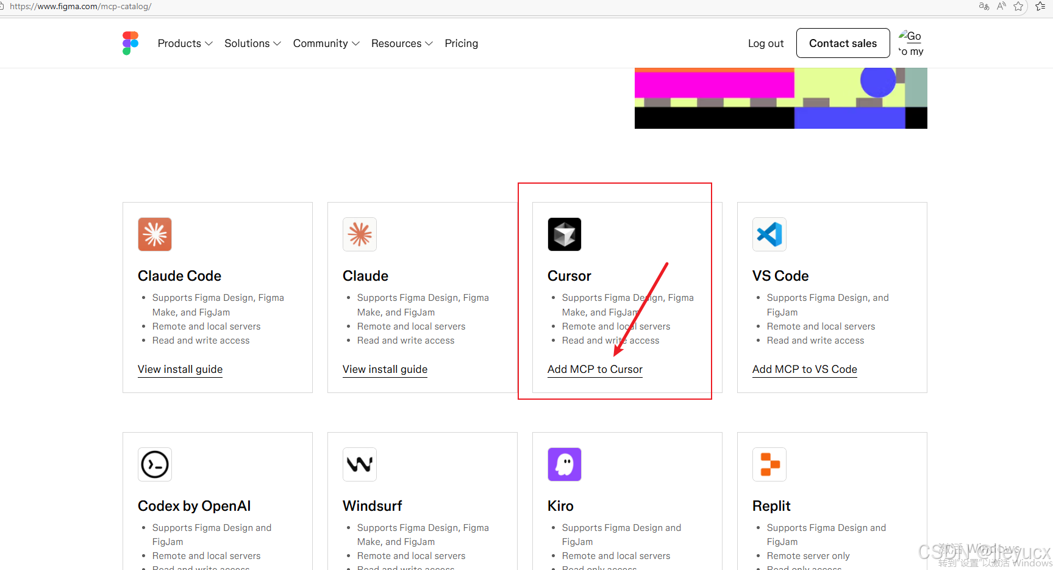The height and width of the screenshot is (570, 1053).
Task: Click the Cursor card heading
Action: coord(569,276)
